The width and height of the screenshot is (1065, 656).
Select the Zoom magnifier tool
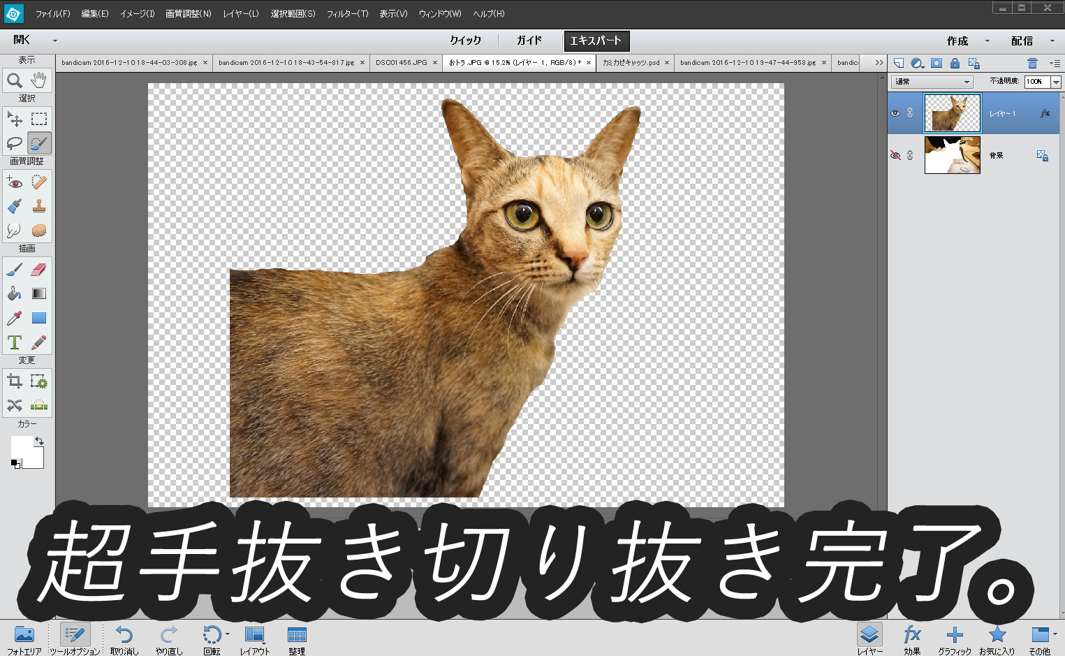pyautogui.click(x=15, y=80)
